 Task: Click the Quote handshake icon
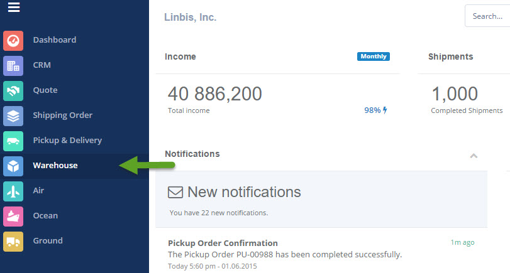13,91
